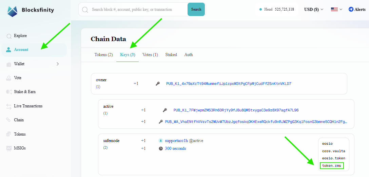Click supportacc1h account avatar icon
This screenshot has height=177, width=369.
point(161,141)
